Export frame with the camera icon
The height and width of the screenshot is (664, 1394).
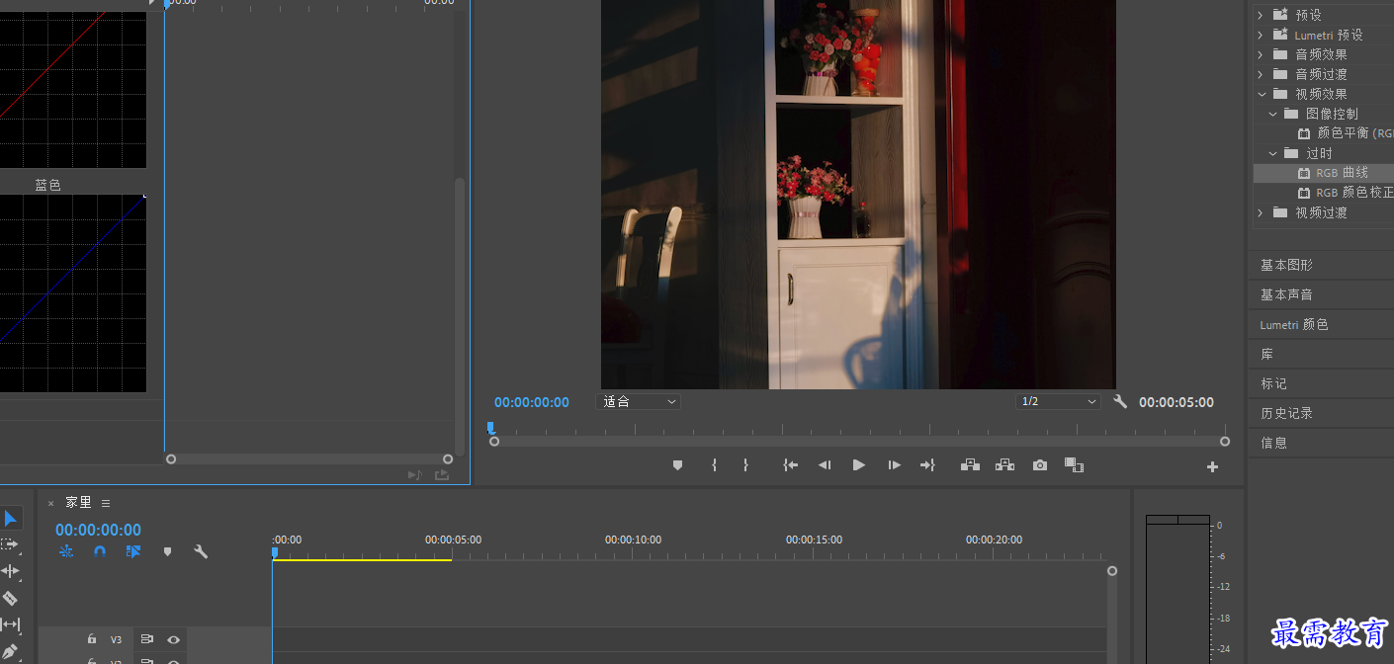[x=1039, y=464]
